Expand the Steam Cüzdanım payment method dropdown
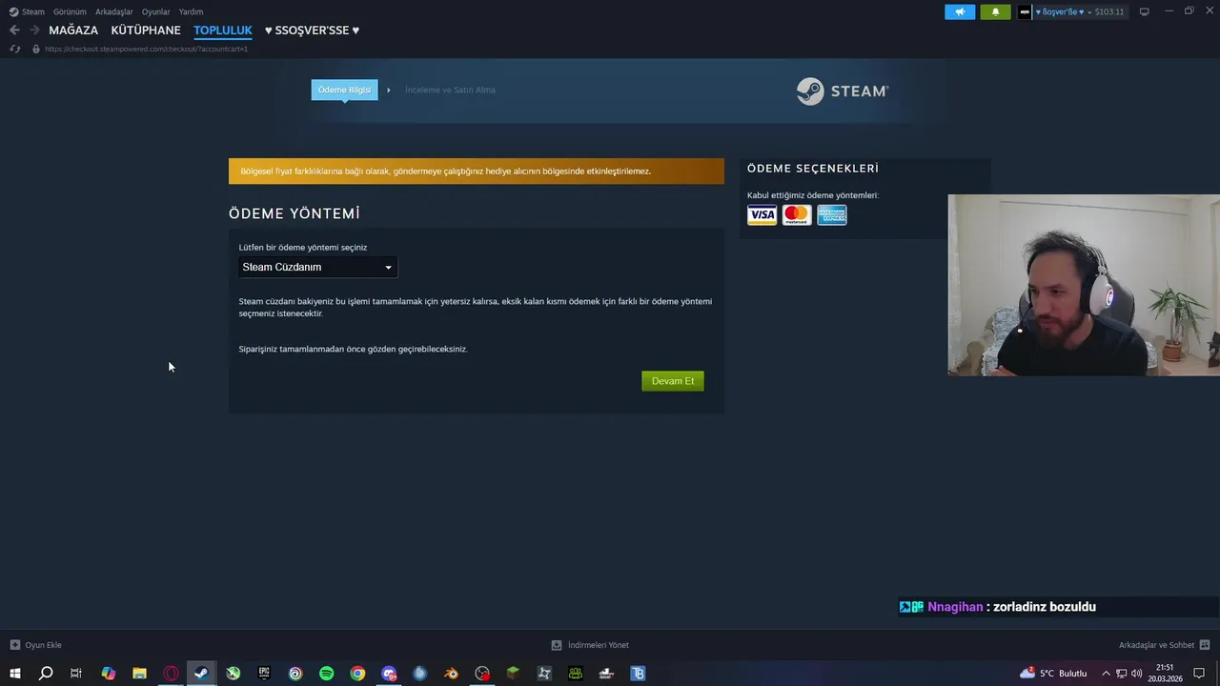Screen dimensions: 1220x686 317,267
